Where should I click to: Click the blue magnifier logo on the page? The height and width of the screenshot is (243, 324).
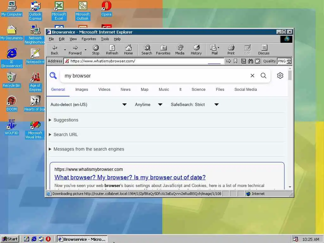coord(53,76)
